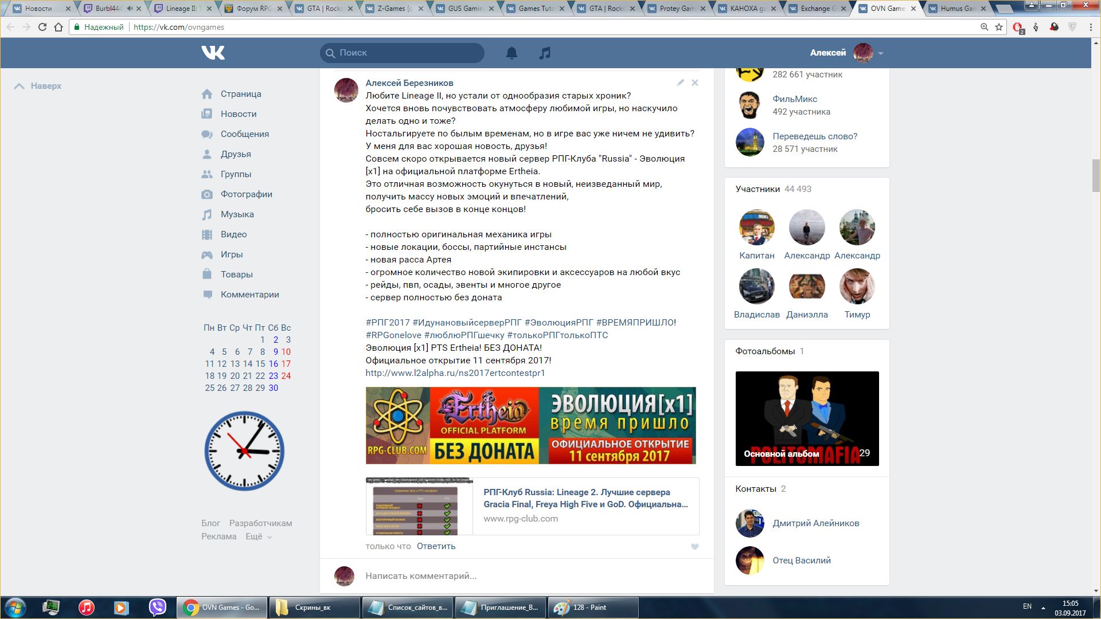Go to Страница in left menu
The width and height of the screenshot is (1101, 619).
(x=241, y=94)
